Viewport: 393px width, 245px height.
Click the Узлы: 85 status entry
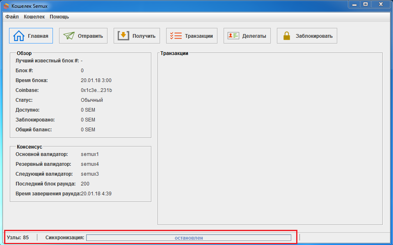click(x=18, y=238)
